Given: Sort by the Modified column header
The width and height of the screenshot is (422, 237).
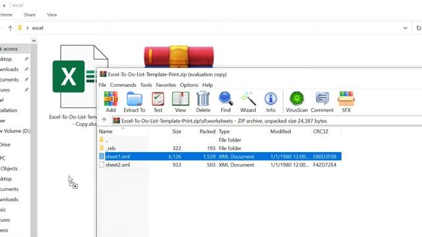Looking at the screenshot, I should coord(280,132).
